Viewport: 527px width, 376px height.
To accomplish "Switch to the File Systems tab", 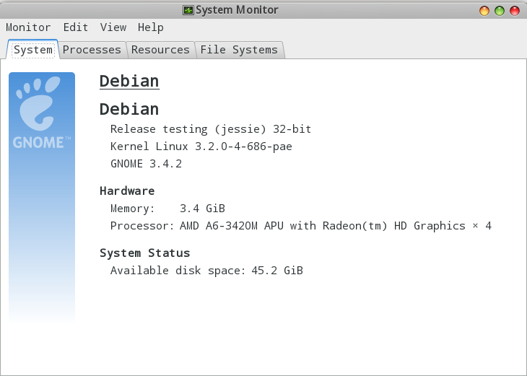I will 239,50.
